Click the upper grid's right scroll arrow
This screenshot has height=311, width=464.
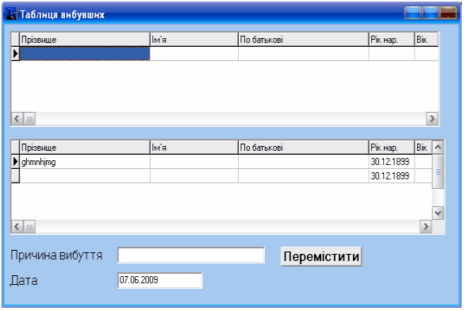[432, 119]
